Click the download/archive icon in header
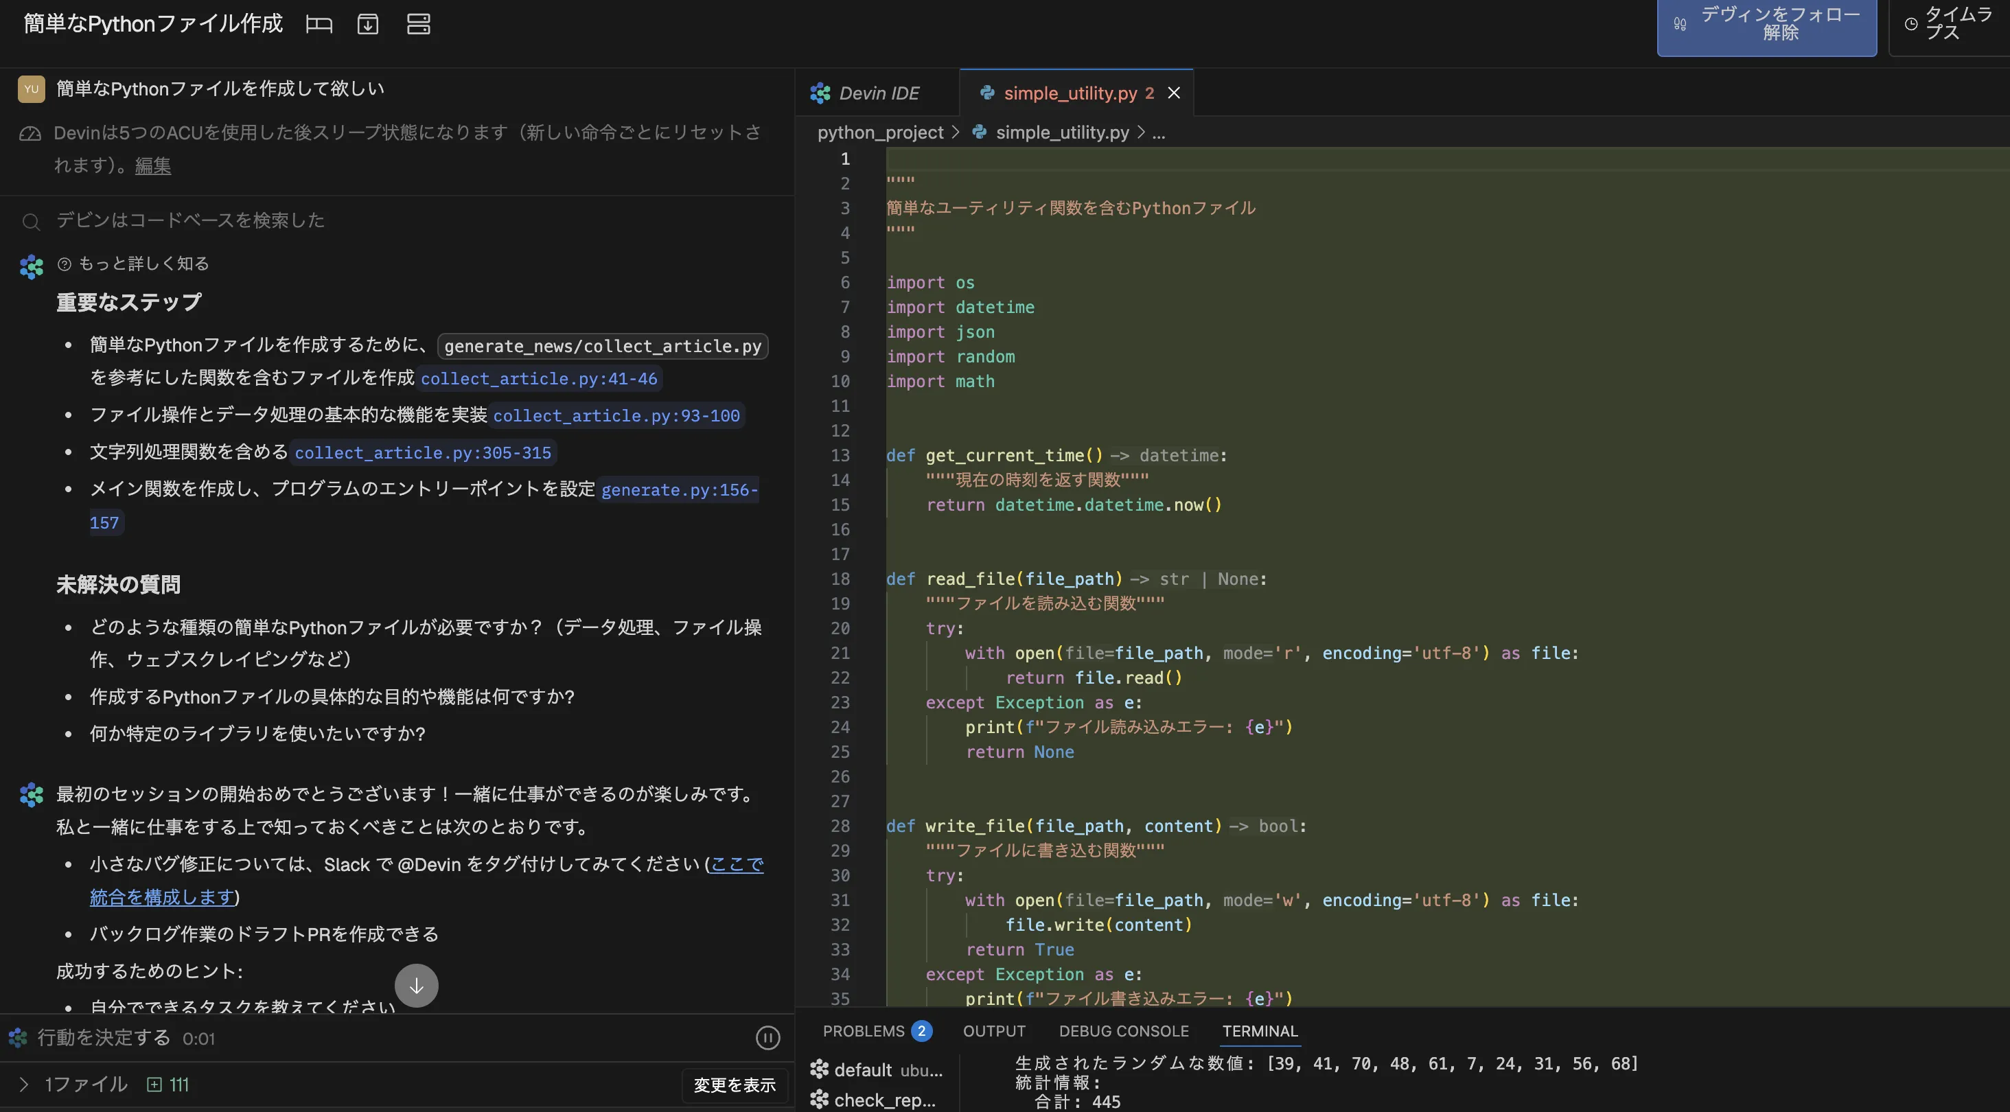 pos(367,24)
